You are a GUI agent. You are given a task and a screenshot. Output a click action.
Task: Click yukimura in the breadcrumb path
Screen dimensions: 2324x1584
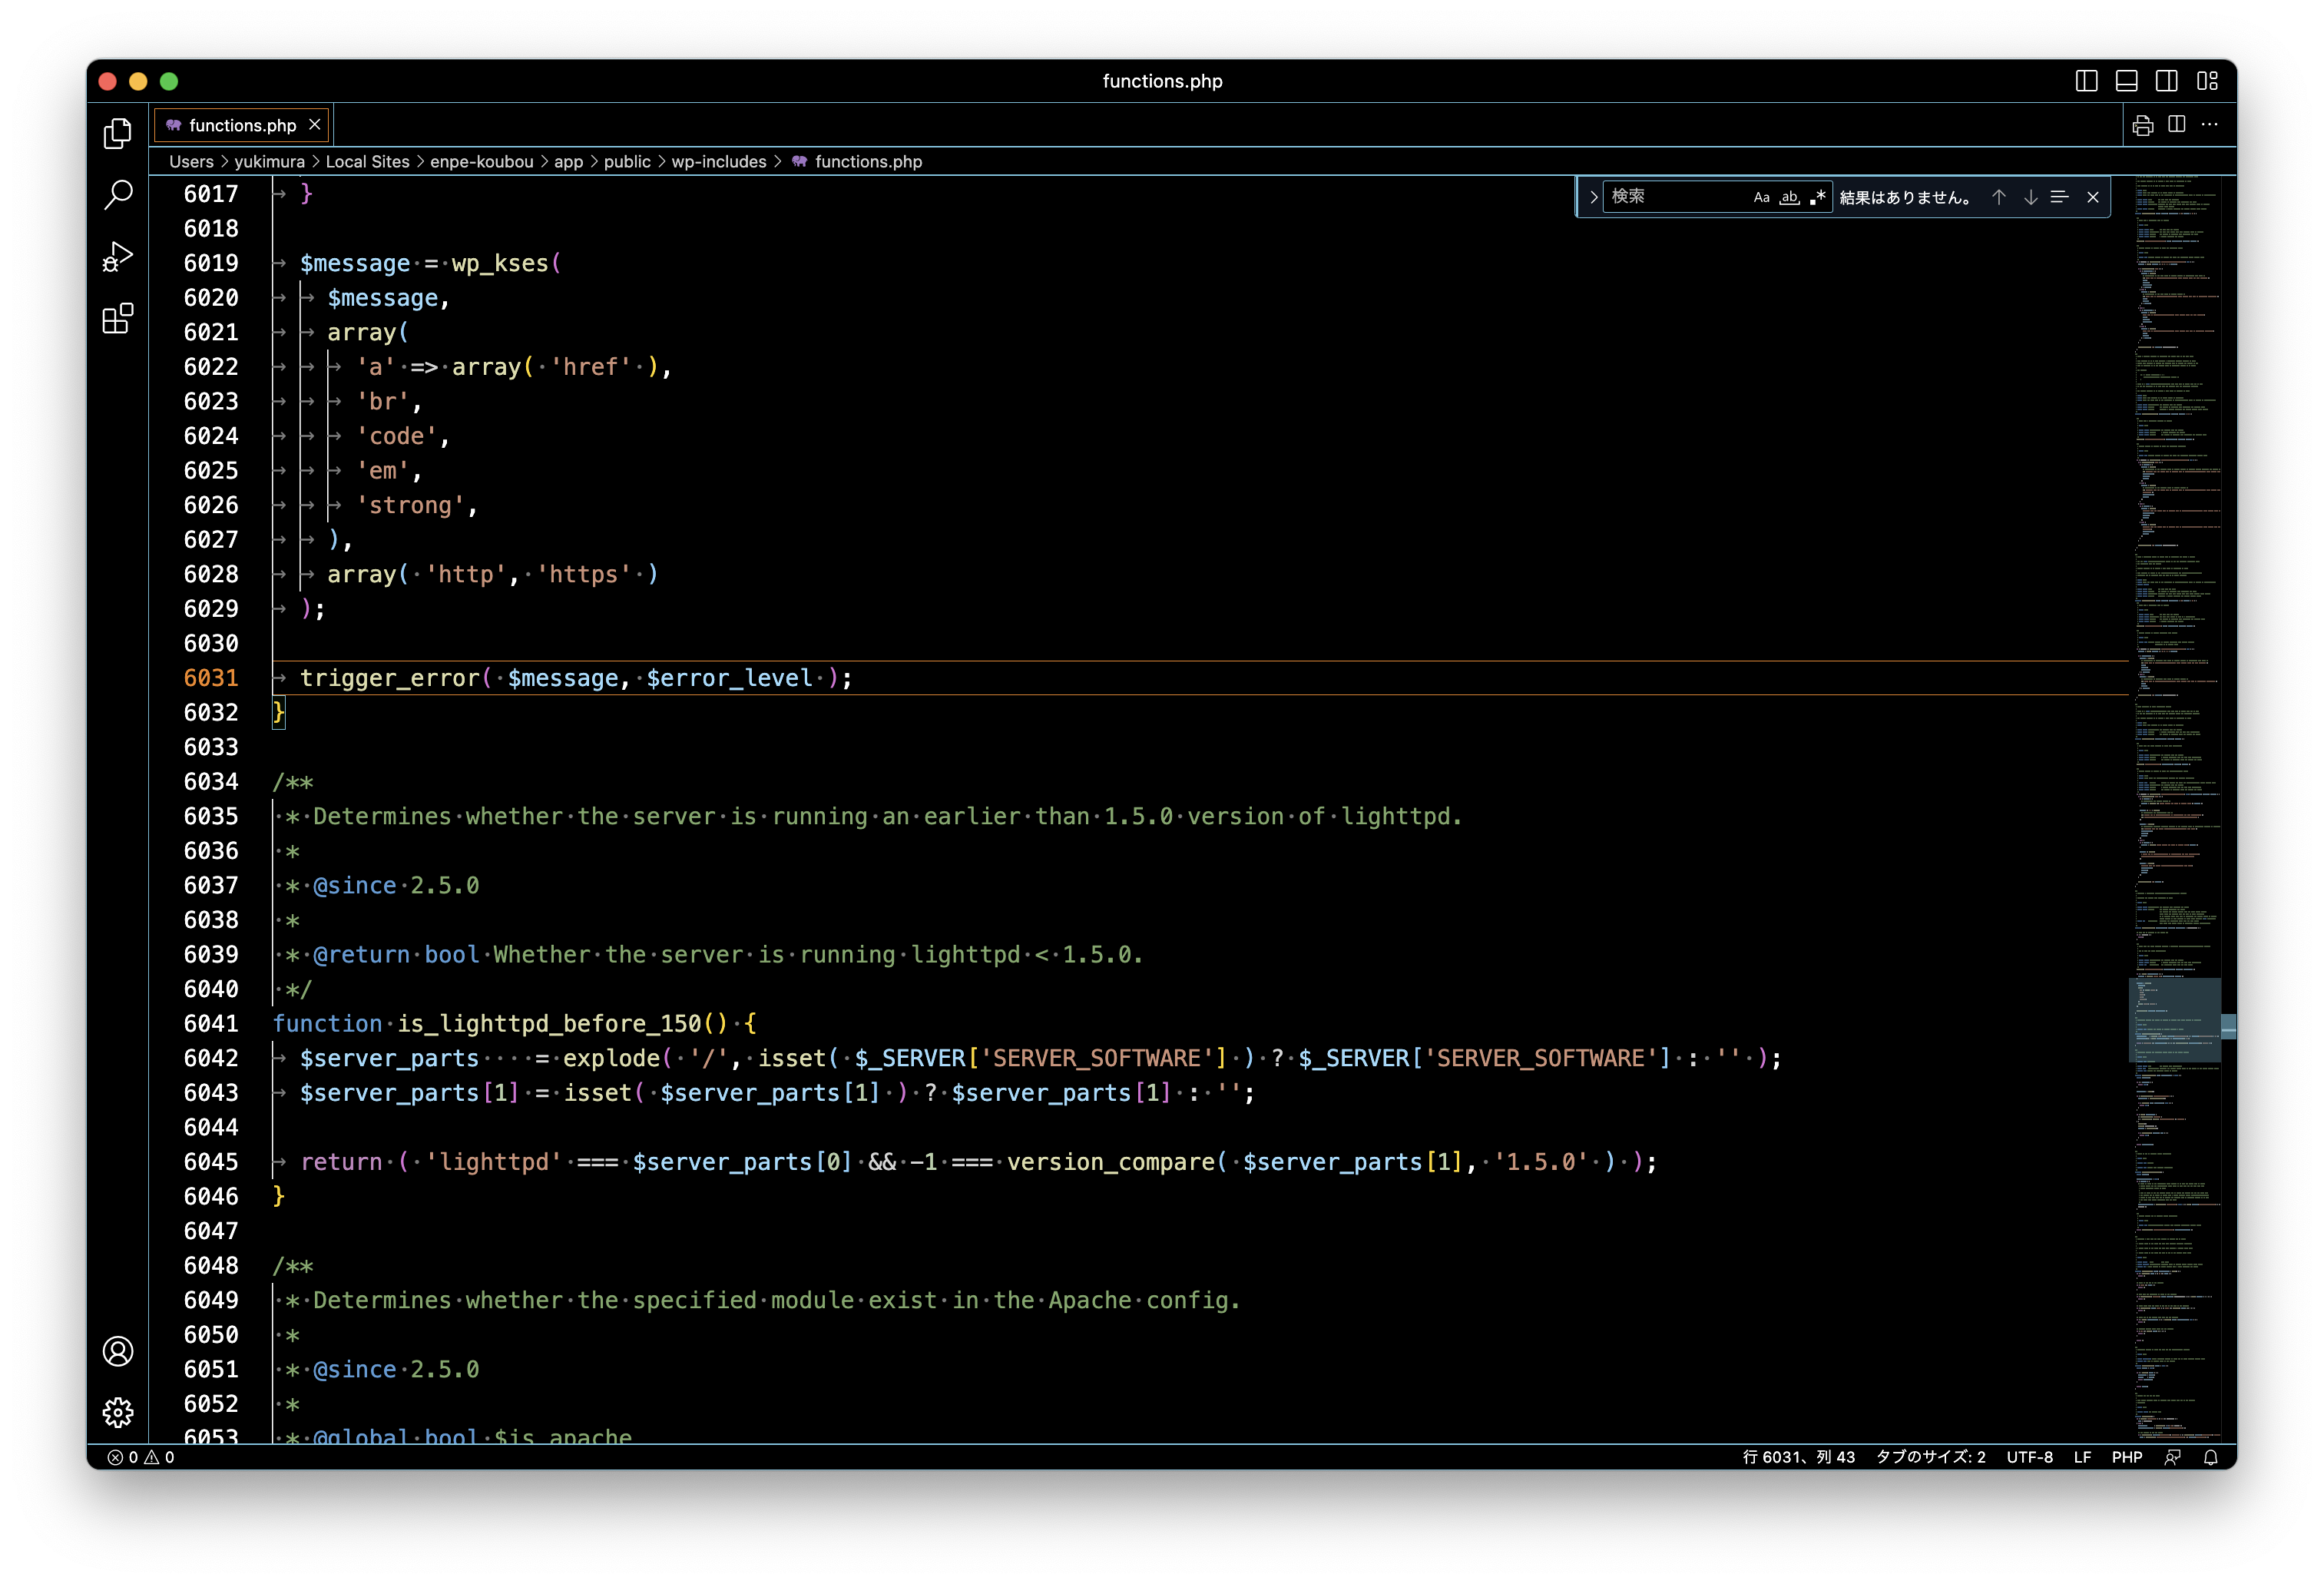(x=269, y=161)
